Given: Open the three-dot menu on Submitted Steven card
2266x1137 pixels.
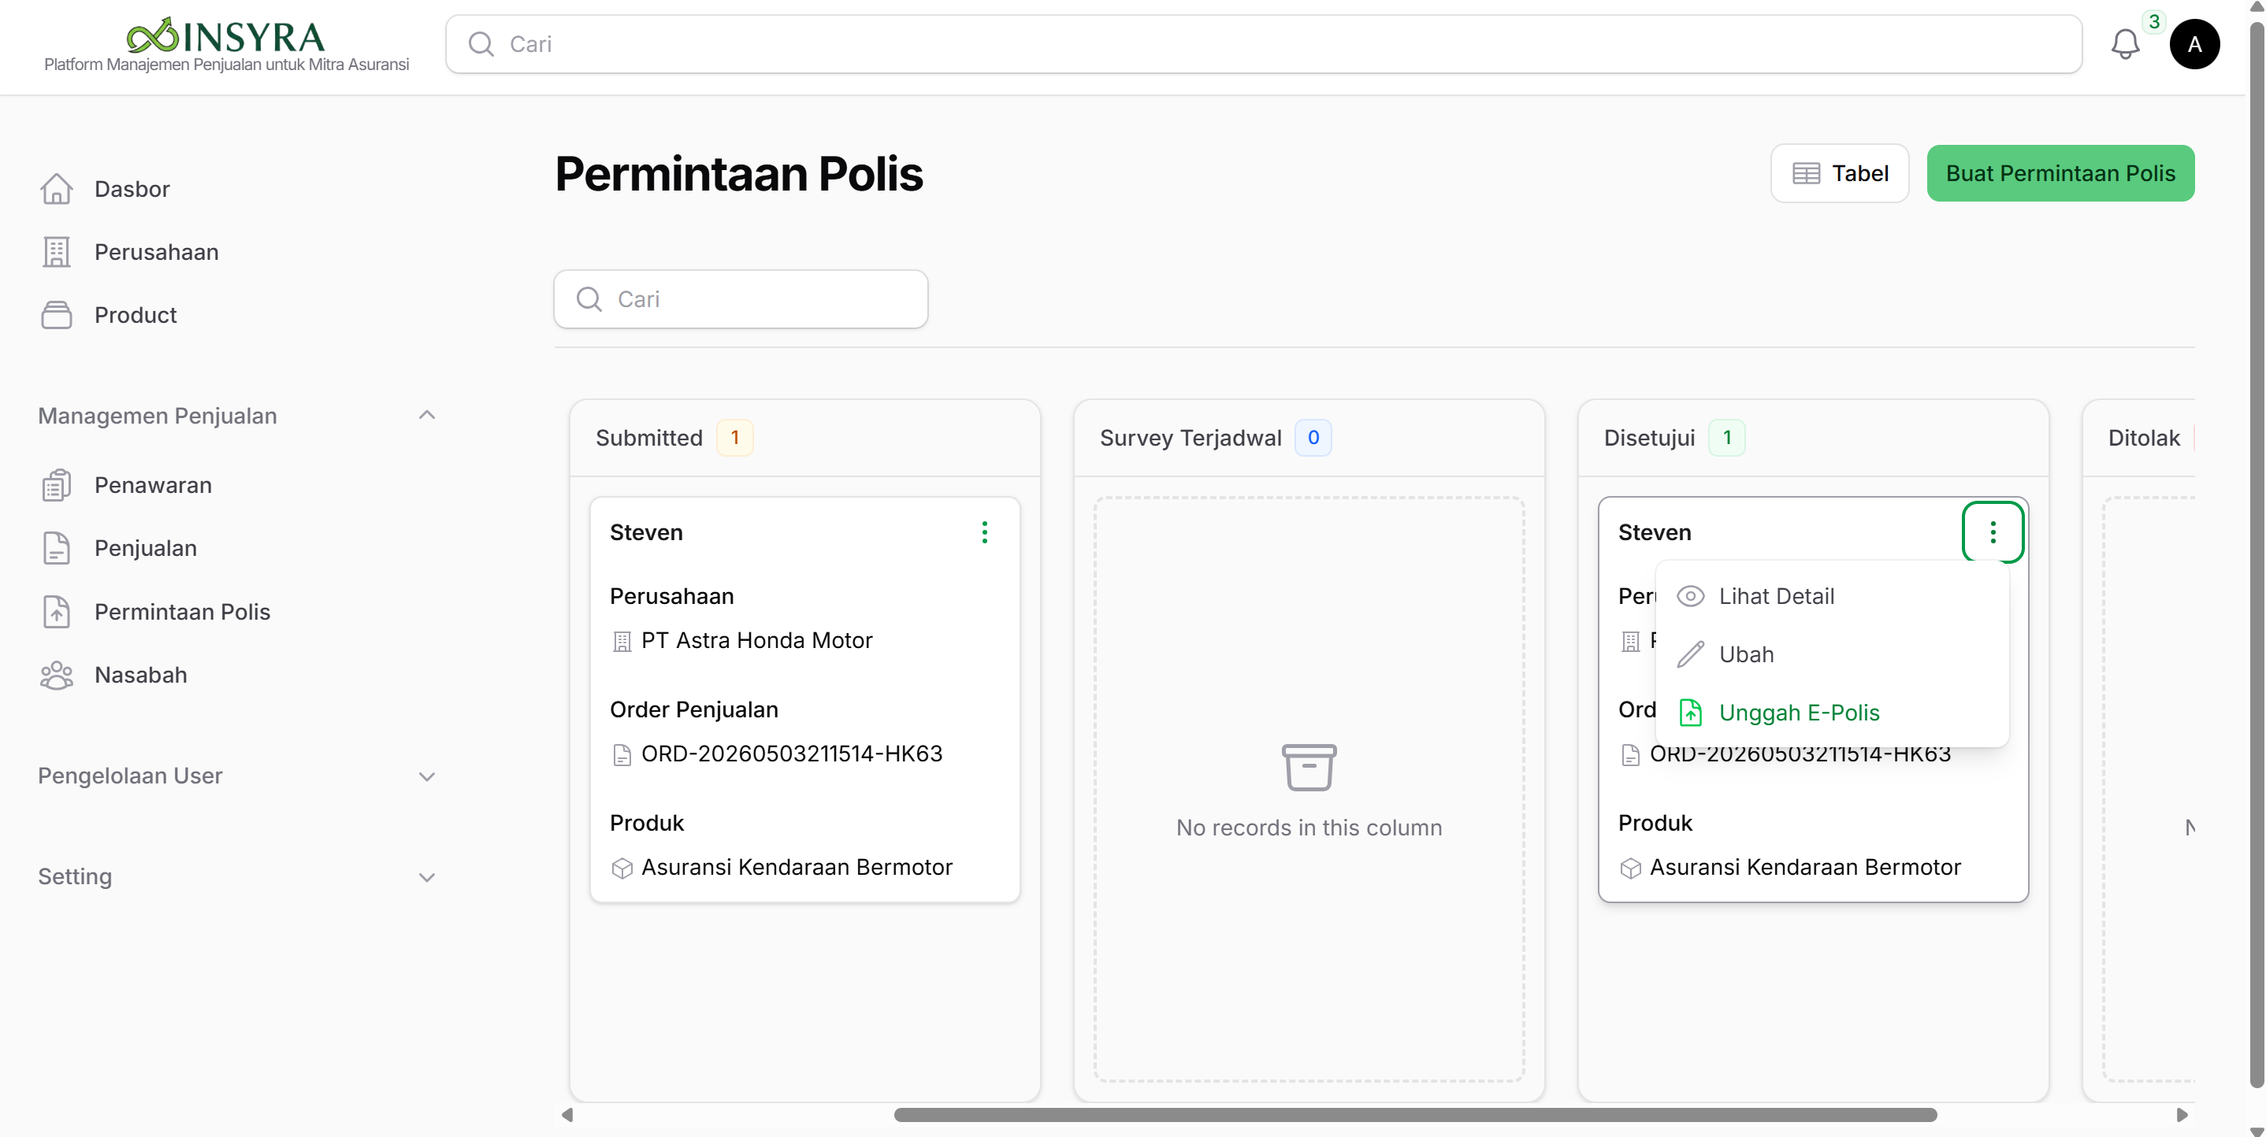Looking at the screenshot, I should click(x=984, y=532).
